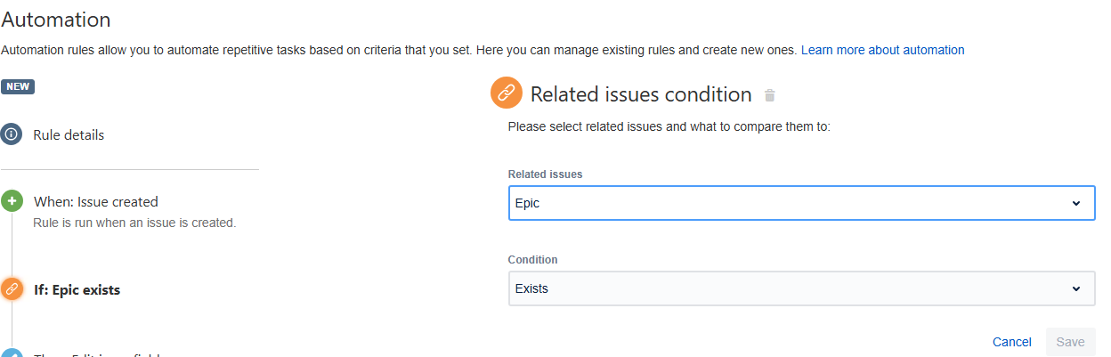The height and width of the screenshot is (357, 1111).
Task: Click 'Rule is run when an issue is created' text
Action: tap(134, 223)
